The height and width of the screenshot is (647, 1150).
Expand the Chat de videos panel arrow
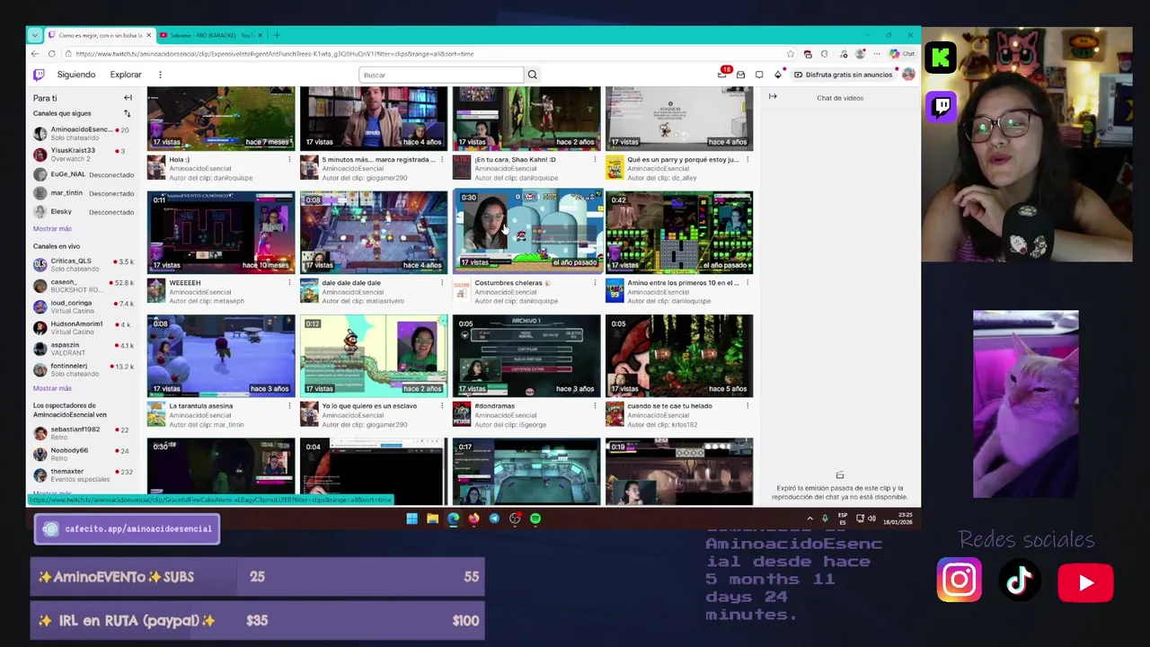click(x=773, y=97)
